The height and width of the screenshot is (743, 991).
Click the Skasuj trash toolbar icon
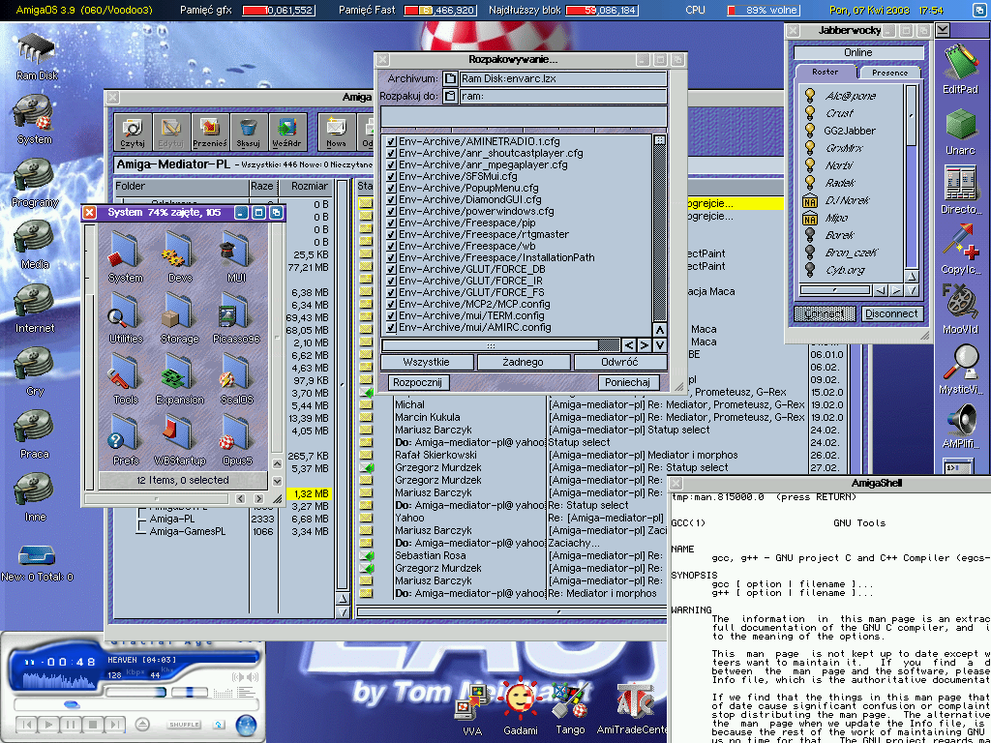(249, 132)
